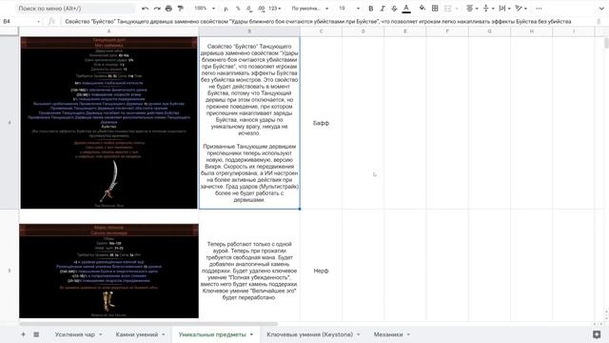Open 'Усиления чар' tab options arrow
This screenshot has height=343, width=609.
pos(101,334)
